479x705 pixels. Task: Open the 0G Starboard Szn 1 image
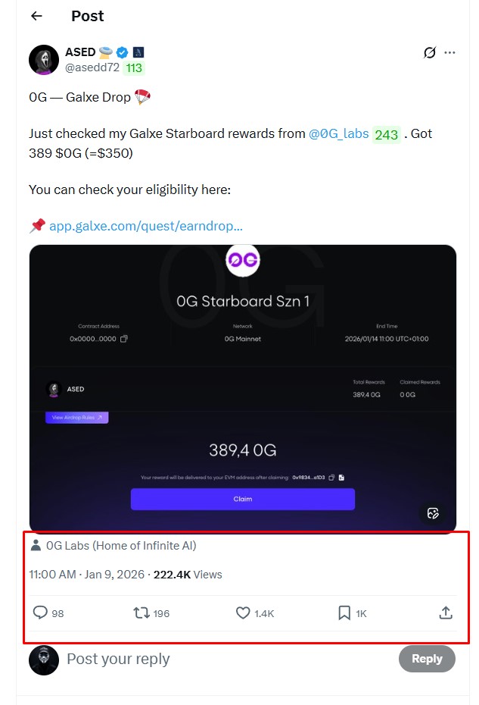242,379
